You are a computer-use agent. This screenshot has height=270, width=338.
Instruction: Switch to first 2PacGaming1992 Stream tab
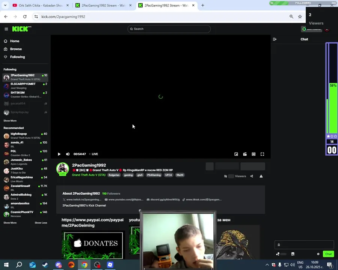click(104, 5)
